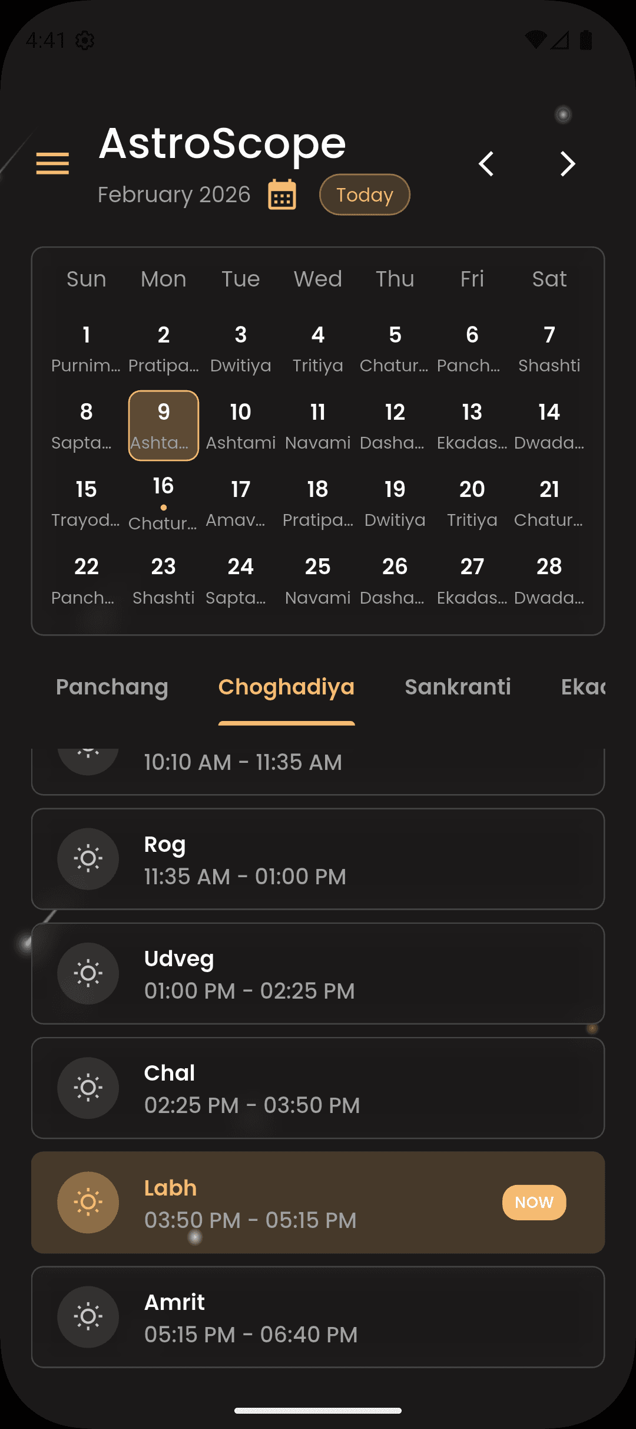Image resolution: width=636 pixels, height=1429 pixels.
Task: Go to previous month via left chevron
Action: coord(487,164)
